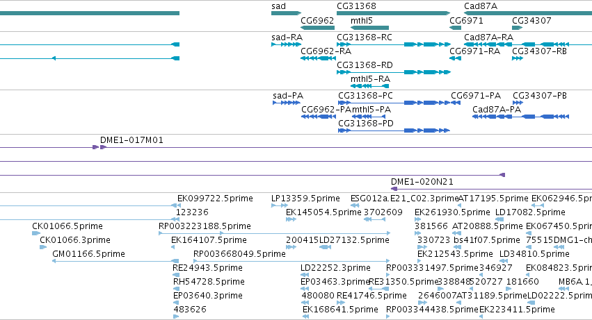This screenshot has width=592, height=320.
Task: Click ESG012a.E21_C02.3prime label
Action: coord(404,199)
